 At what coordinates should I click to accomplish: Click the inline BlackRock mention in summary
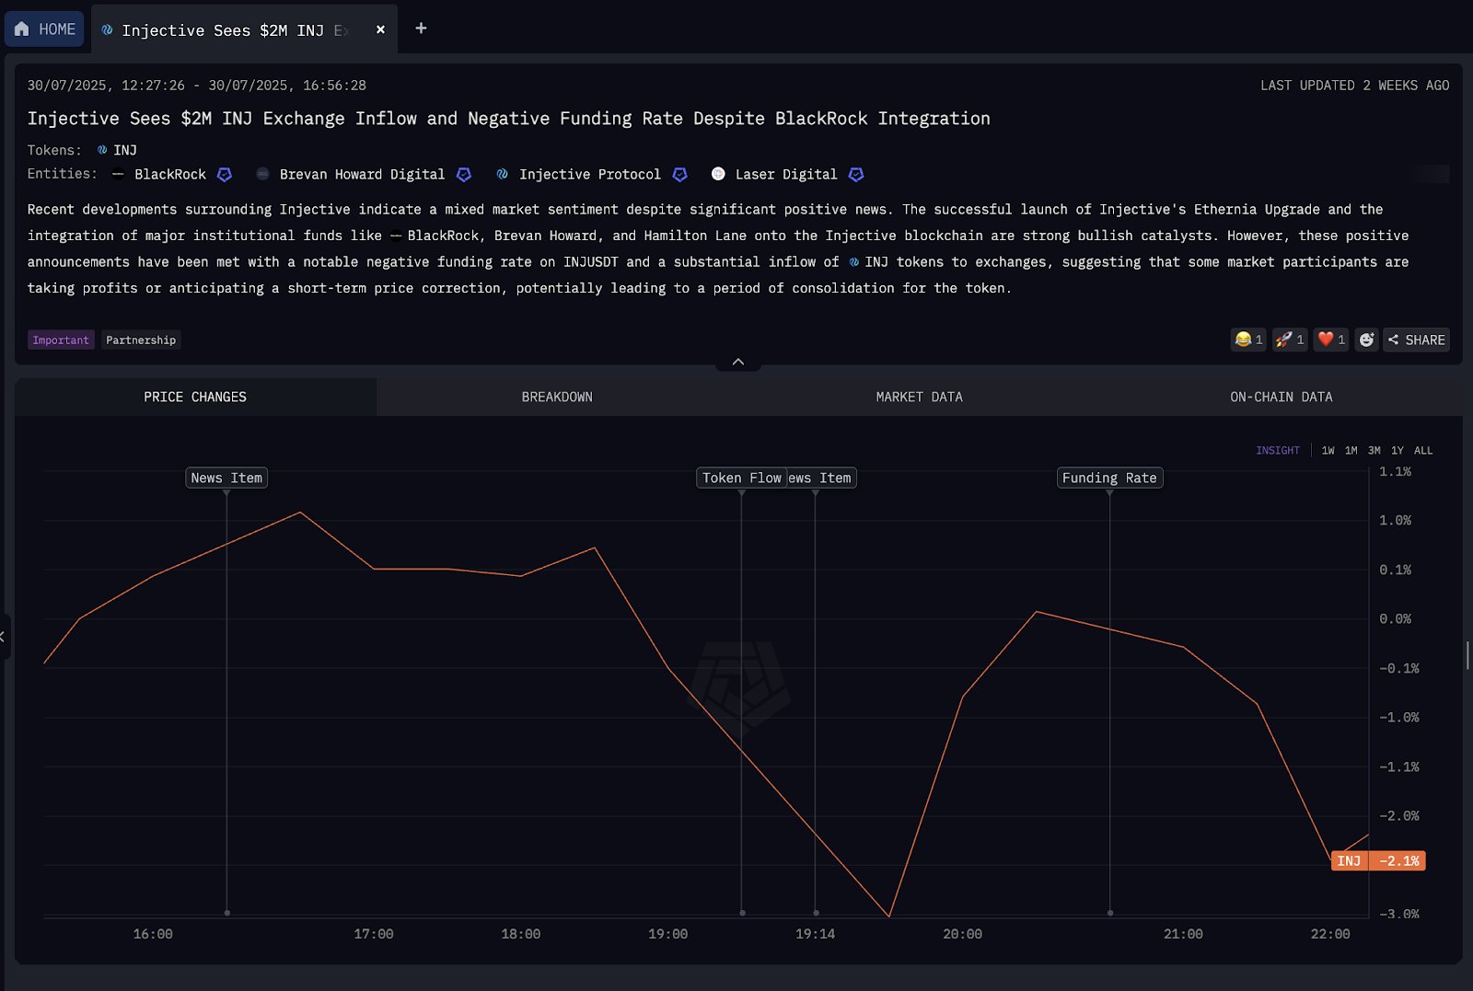[435, 236]
